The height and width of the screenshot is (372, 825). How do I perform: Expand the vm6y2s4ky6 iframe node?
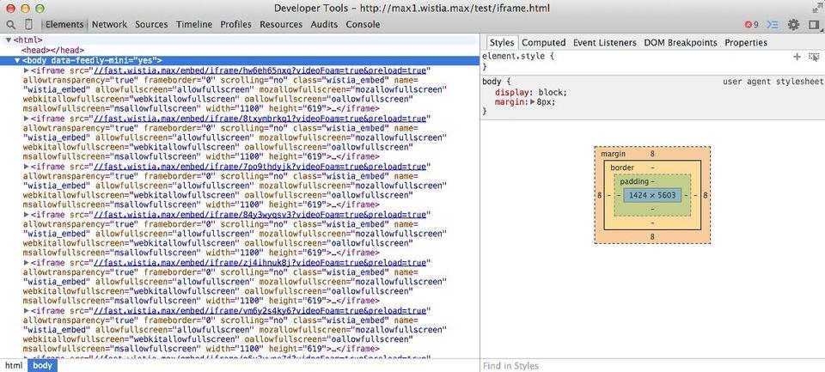[27, 311]
